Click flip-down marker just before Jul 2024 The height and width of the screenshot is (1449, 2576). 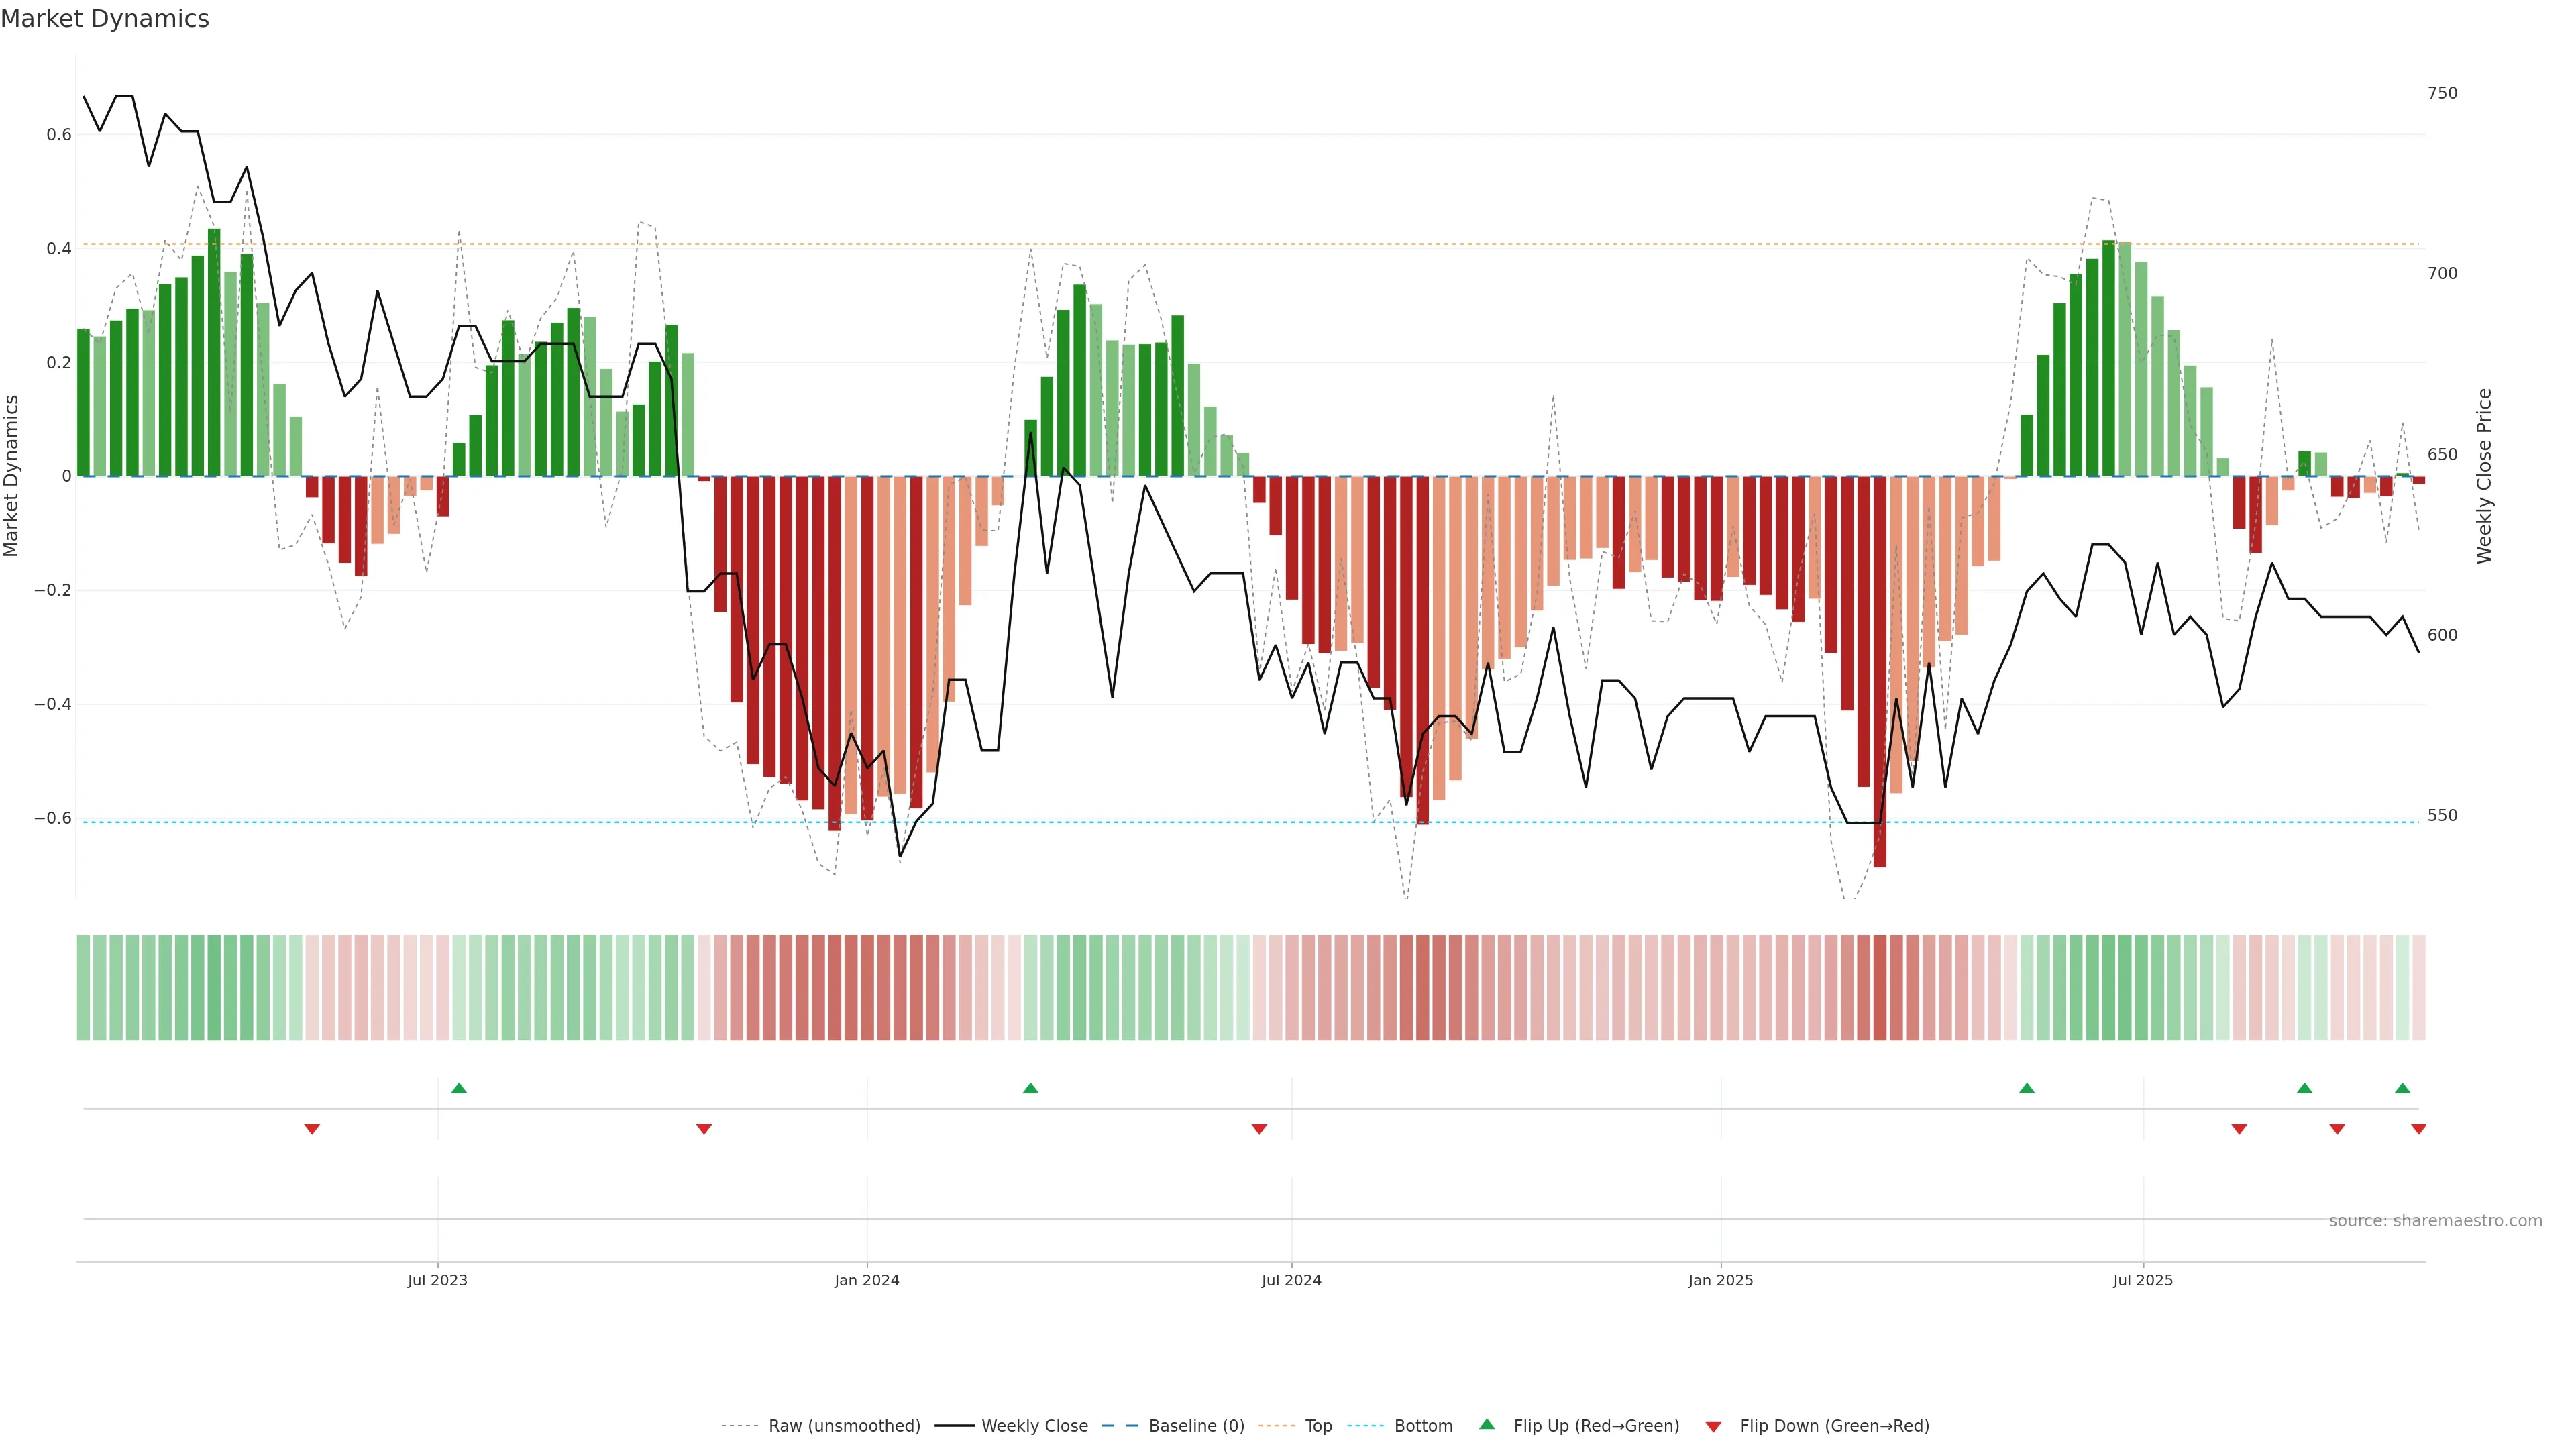[x=1259, y=1129]
